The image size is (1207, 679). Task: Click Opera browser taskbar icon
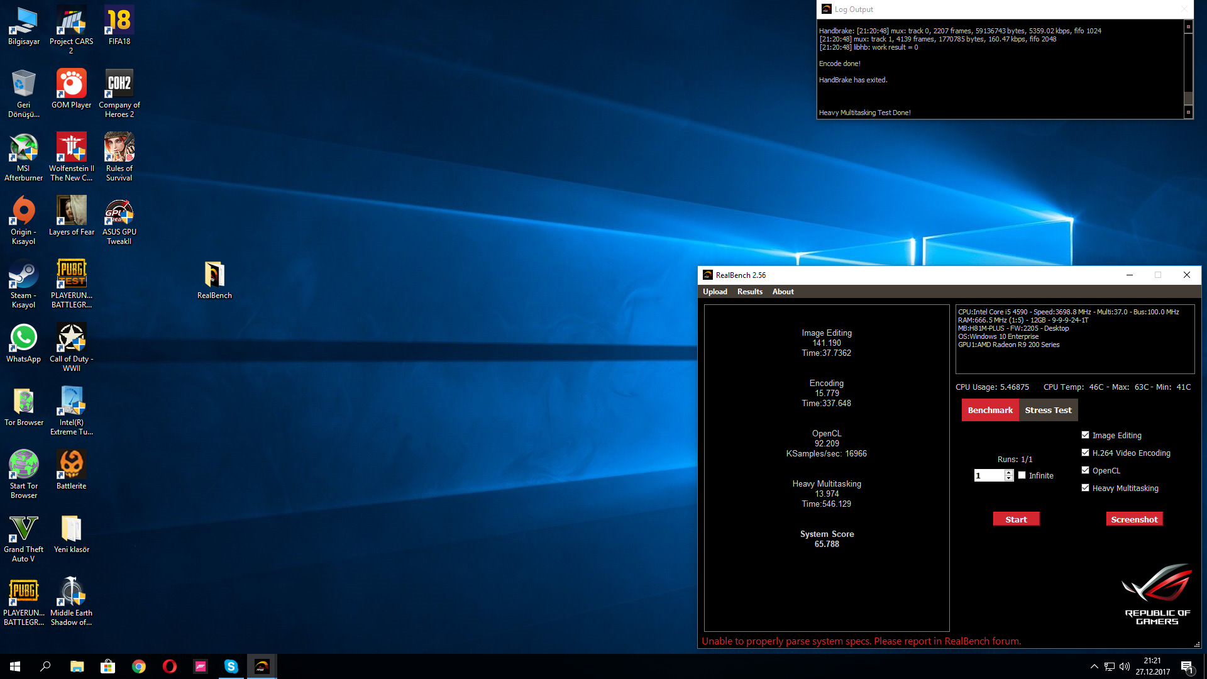169,666
